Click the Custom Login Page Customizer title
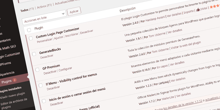 coord(57,33)
